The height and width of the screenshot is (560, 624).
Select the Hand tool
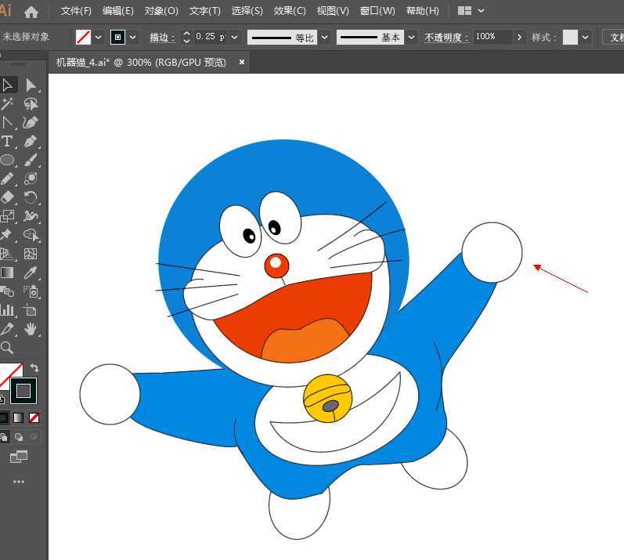pos(31,329)
